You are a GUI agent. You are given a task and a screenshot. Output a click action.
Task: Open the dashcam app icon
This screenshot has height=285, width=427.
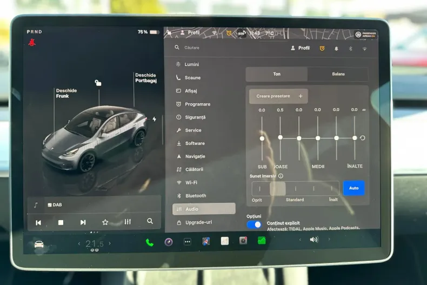(x=243, y=241)
